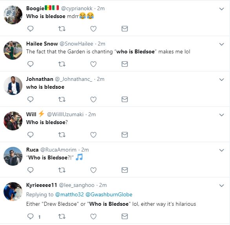View Johnathan's avatar
The width and height of the screenshot is (230, 225).
13,86
